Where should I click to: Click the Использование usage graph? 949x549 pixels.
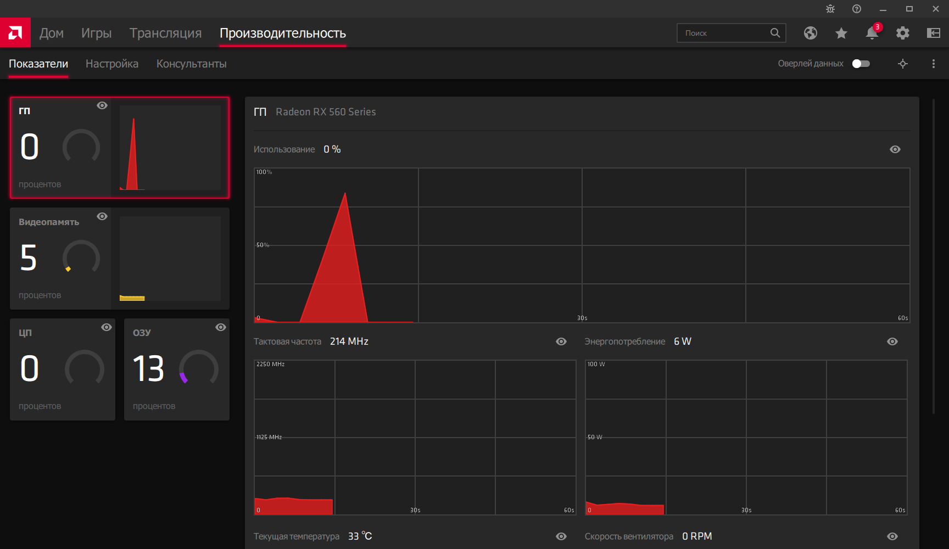click(582, 245)
